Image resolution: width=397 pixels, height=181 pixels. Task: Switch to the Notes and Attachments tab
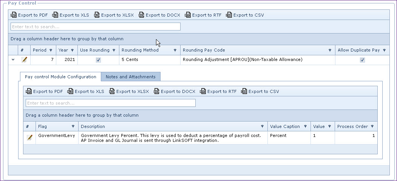tap(131, 77)
